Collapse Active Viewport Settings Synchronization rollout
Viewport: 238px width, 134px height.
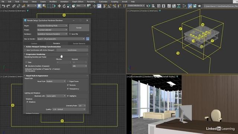click(x=43, y=47)
